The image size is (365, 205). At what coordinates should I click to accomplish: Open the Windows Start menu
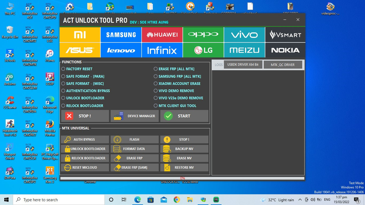click(7, 200)
